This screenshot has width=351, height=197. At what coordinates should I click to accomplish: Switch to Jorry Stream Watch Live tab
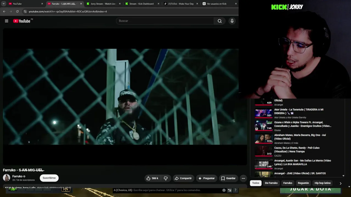coord(103,4)
